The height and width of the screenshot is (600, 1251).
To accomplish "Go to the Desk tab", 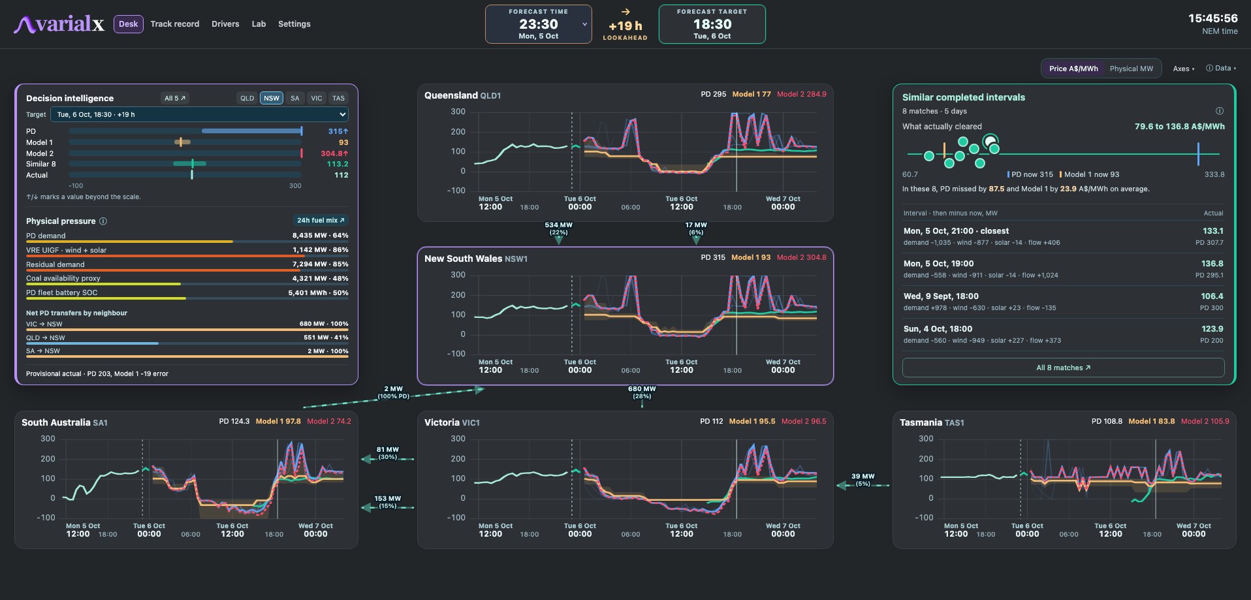I will tap(128, 24).
